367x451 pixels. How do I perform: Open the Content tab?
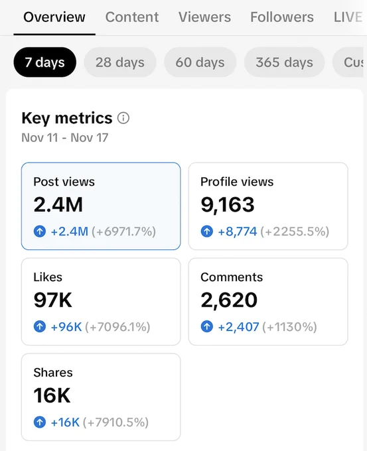pyautogui.click(x=132, y=17)
